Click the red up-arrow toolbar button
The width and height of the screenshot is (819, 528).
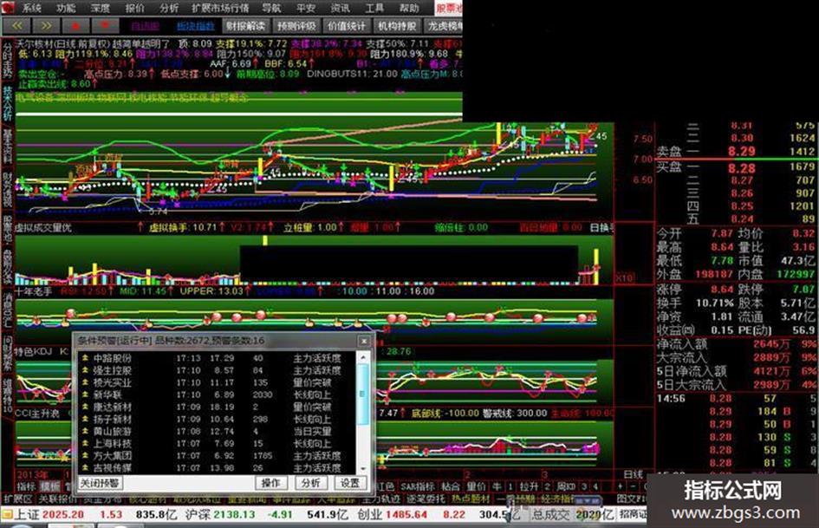pos(75,25)
